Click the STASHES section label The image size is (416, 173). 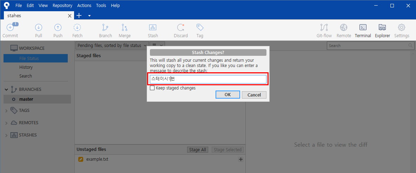[x=28, y=135]
